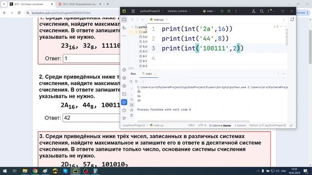Open Python 3.11 interpreter selector
The height and width of the screenshot is (175, 312).
tap(268, 125)
